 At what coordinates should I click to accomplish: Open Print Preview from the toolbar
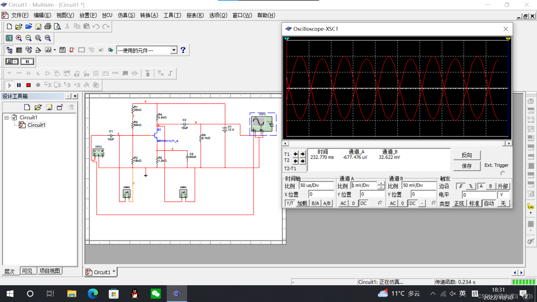[x=57, y=27]
